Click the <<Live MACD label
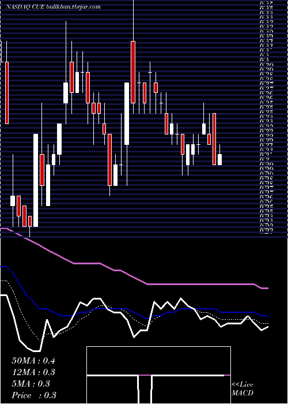This screenshot has height=404, width=288. tap(242, 388)
